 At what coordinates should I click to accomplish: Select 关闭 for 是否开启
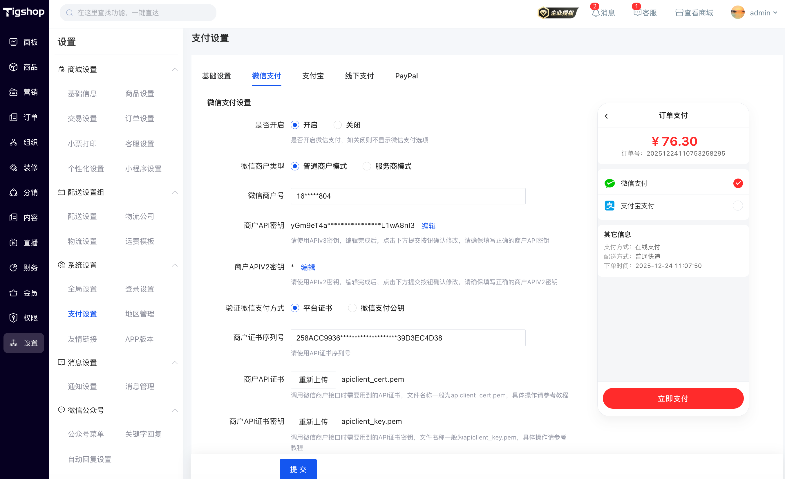(338, 125)
